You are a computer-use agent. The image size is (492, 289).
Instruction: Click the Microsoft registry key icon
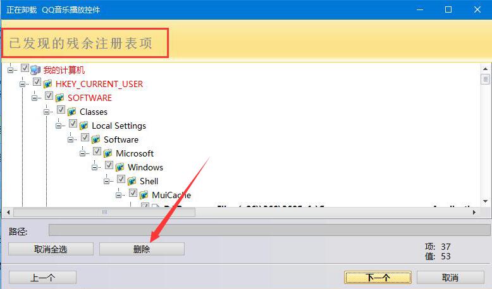click(108, 153)
